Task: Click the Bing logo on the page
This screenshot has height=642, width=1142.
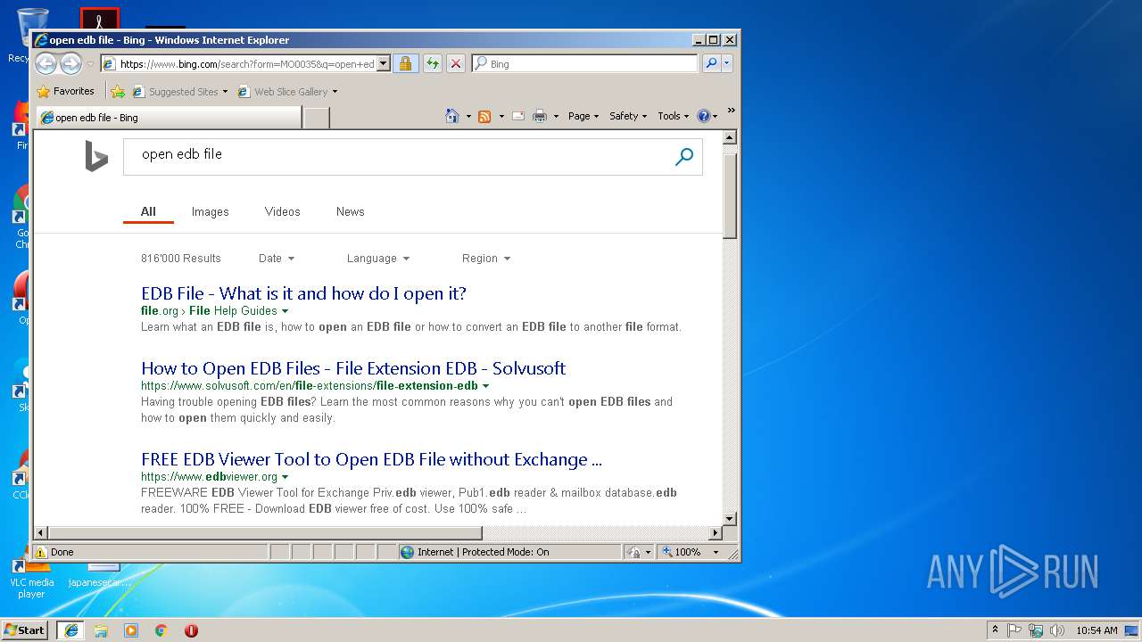Action: tap(96, 156)
